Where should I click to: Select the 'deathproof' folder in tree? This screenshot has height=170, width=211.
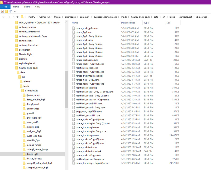pyautogui.click(x=25, y=50)
